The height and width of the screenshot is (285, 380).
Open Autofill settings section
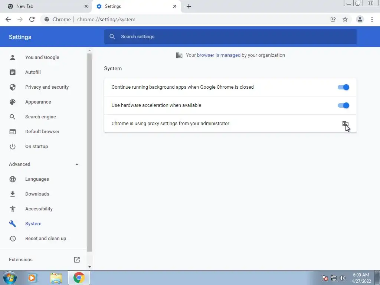coord(33,72)
